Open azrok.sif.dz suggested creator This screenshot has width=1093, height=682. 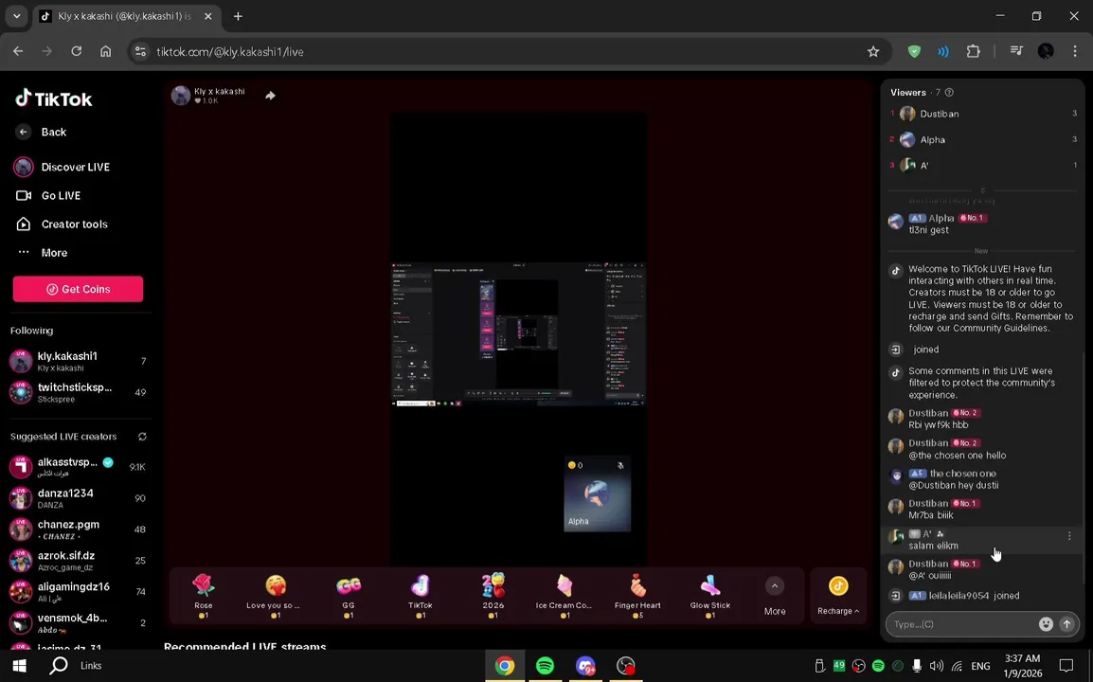[78, 561]
